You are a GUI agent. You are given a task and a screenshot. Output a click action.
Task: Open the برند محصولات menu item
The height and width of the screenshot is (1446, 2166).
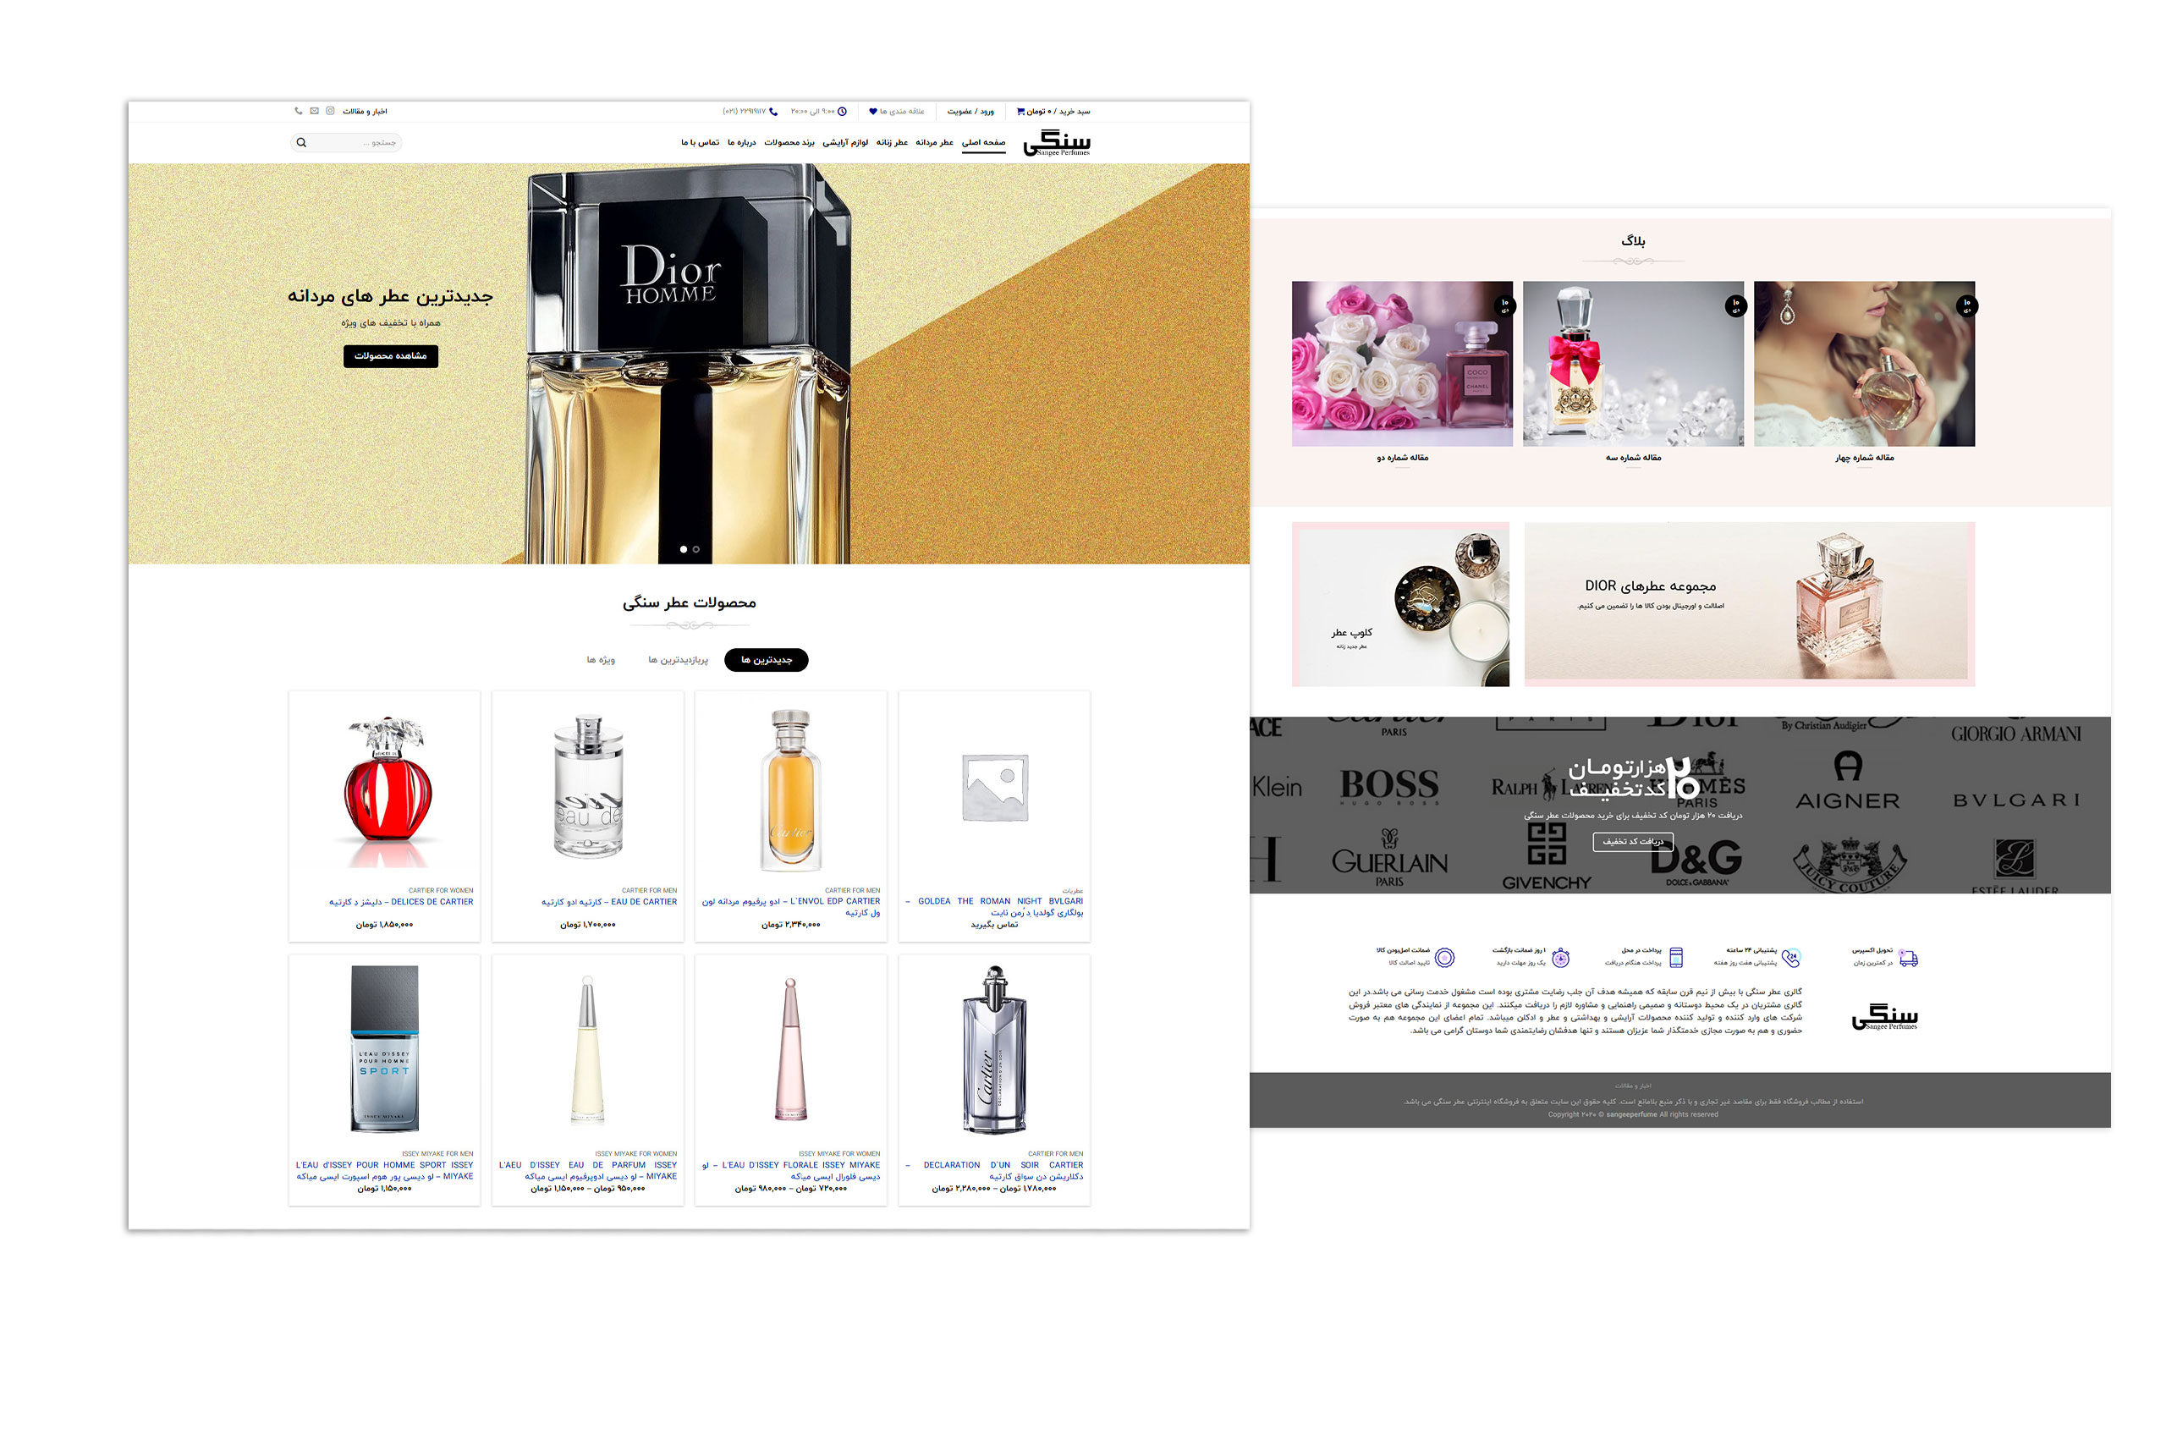[x=789, y=142]
